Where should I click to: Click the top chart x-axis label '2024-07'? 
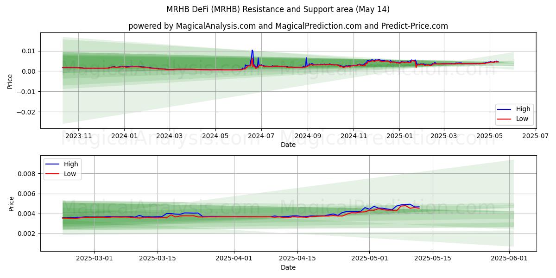pyautogui.click(x=261, y=136)
